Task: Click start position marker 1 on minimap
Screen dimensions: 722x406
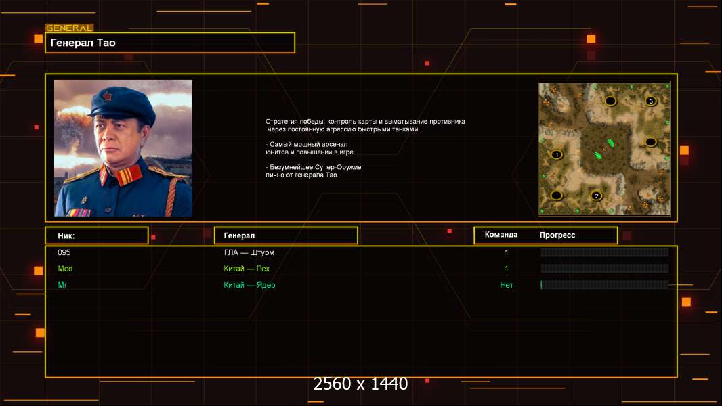Action: (x=557, y=154)
